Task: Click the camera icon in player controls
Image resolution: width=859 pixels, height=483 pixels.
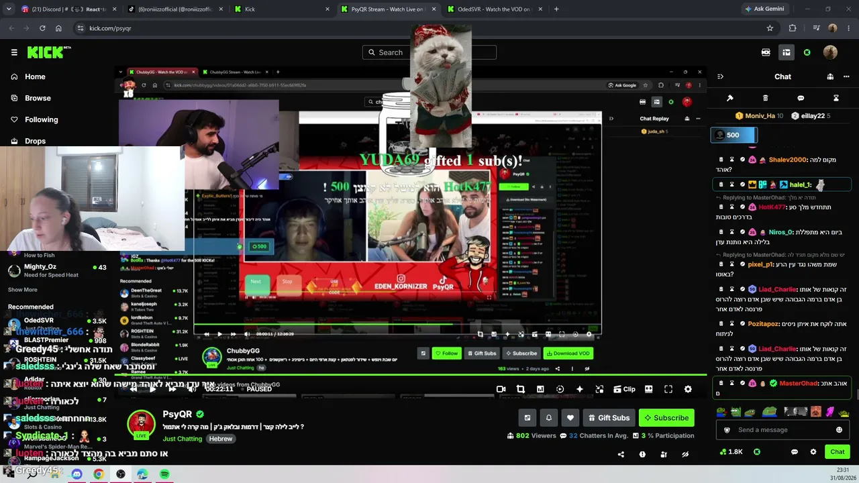Action: pyautogui.click(x=501, y=389)
